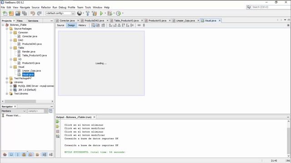
Task: Switch to the History view button
Action: tap(82, 25)
